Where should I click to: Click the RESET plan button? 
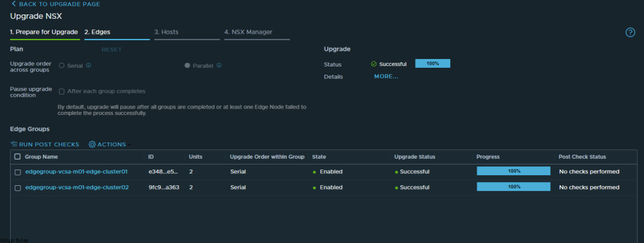click(x=112, y=50)
